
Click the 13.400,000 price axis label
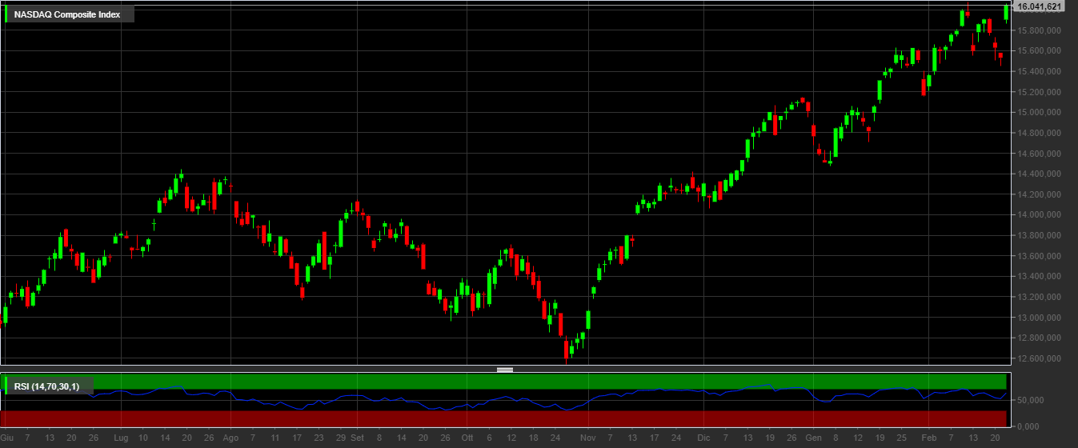pos(1039,277)
